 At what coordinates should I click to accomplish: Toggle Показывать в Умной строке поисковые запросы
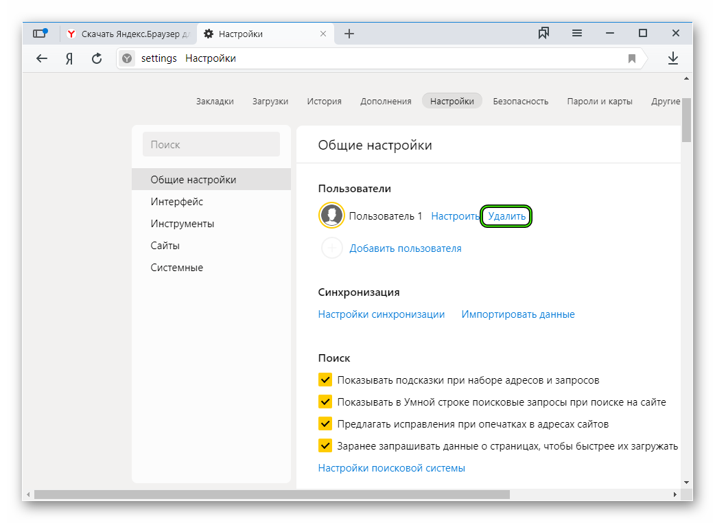click(x=325, y=402)
